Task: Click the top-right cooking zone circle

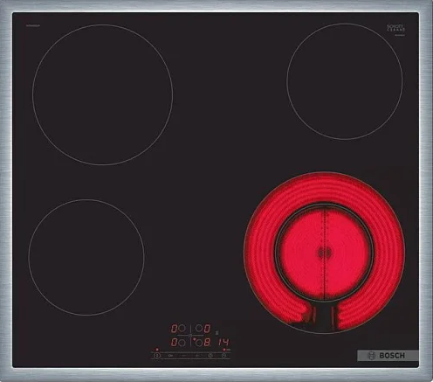Action: pos(345,81)
